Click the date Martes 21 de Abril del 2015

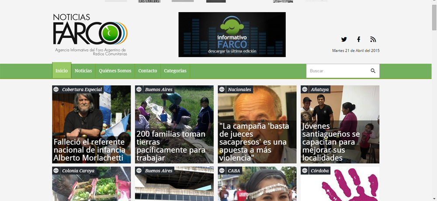(x=356, y=50)
